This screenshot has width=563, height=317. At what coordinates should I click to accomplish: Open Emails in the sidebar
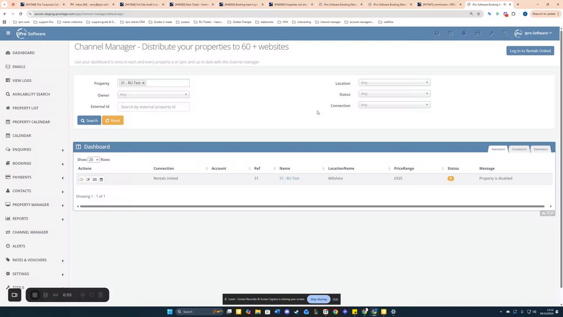18,66
